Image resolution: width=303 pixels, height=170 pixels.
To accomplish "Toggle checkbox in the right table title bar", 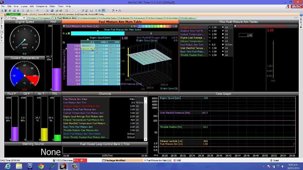I will point(235,26).
